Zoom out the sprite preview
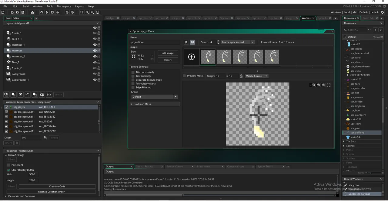Image resolution: width=388 pixels, height=201 pixels. coord(314,85)
